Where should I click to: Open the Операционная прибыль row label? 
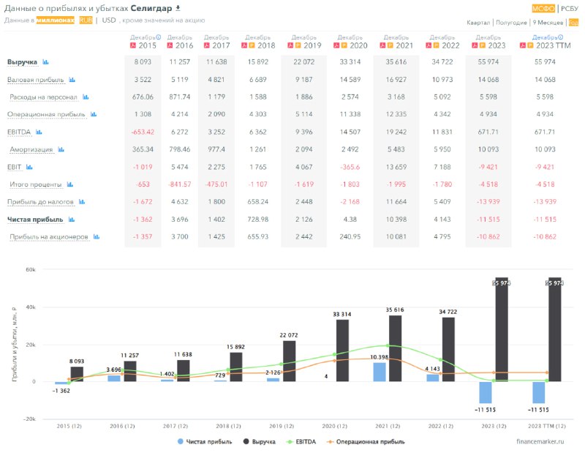pos(46,114)
